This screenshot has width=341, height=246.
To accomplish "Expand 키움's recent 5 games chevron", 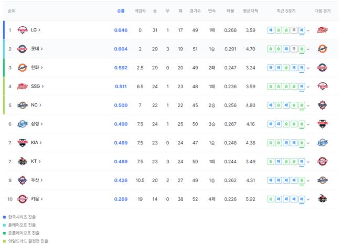I will 308,199.
